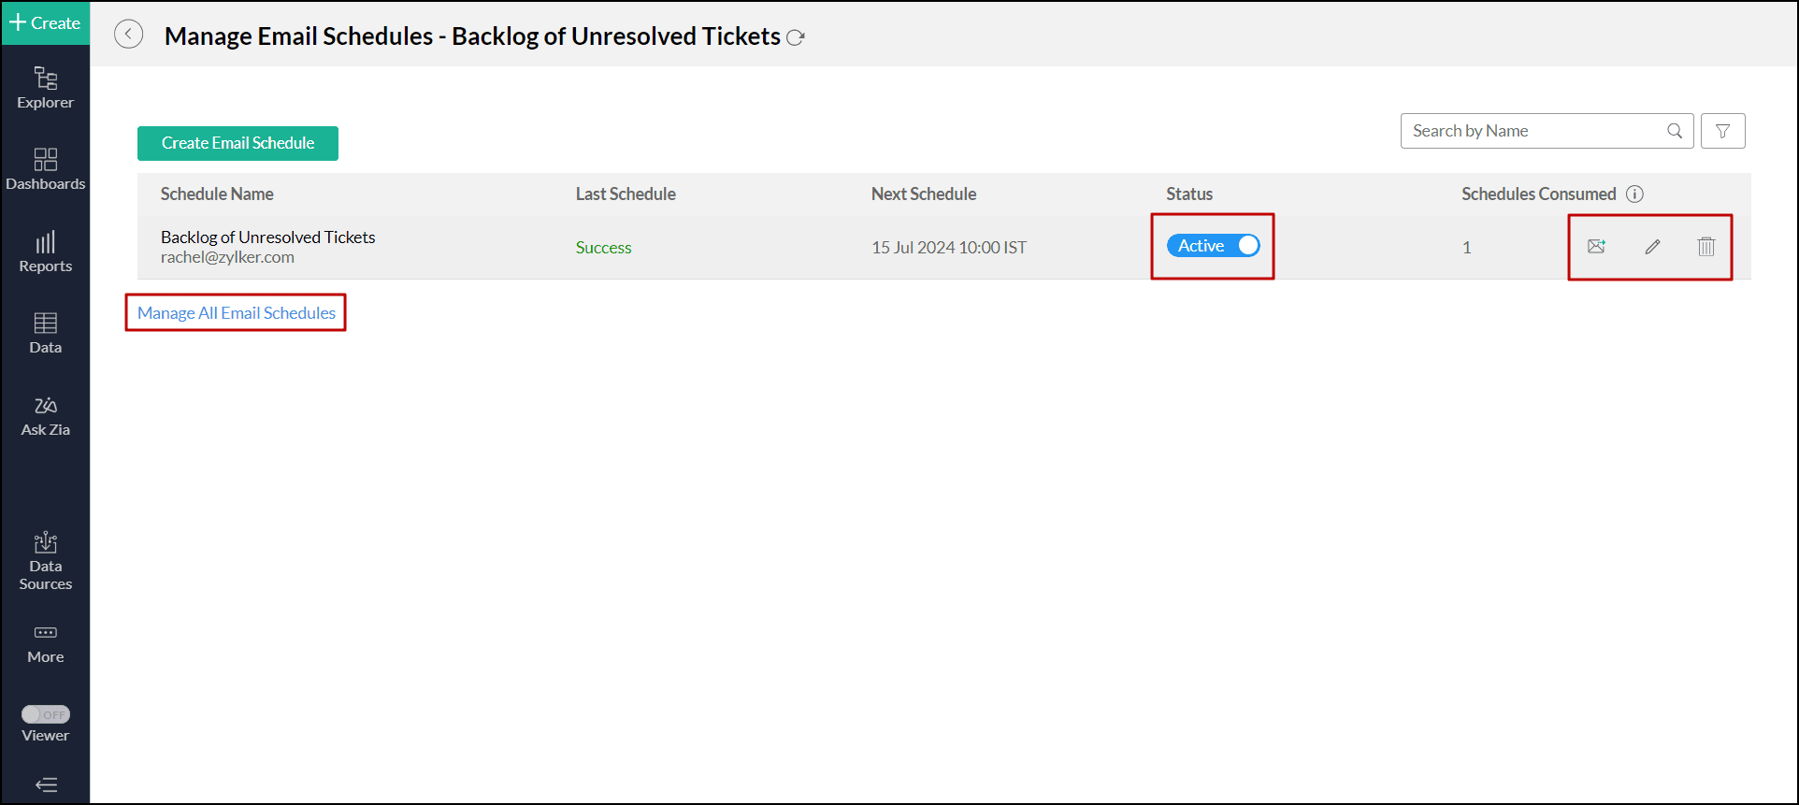The image size is (1799, 805).
Task: Open Explorer in the sidebar
Action: [x=46, y=88]
